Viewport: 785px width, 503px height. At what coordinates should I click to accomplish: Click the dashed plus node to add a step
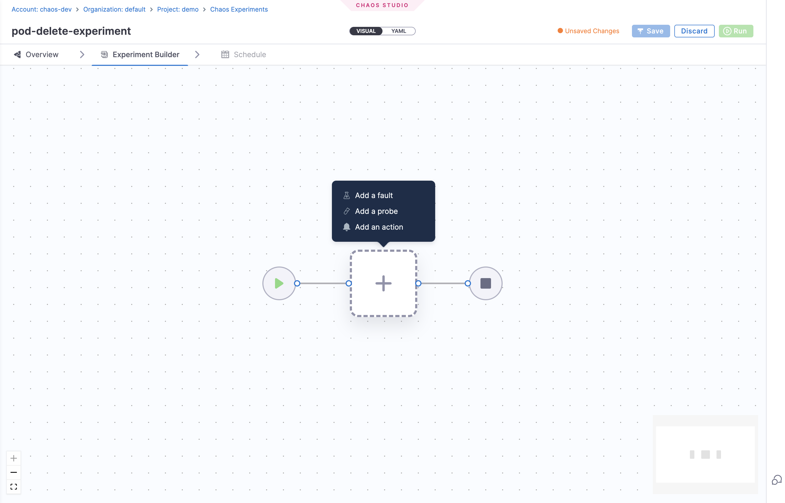[x=383, y=283]
